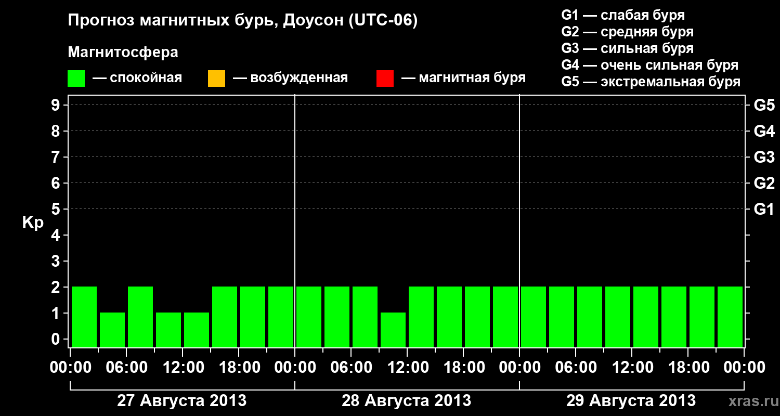This screenshot has height=416, width=780.
Task: Click the 'G1' label on the right axis
Action: coord(764,209)
